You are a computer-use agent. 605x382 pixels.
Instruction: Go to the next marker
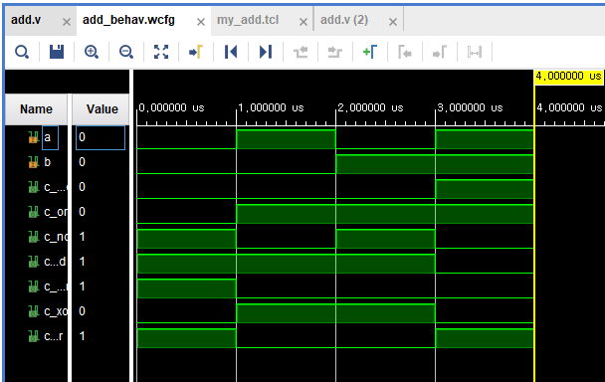coord(440,52)
